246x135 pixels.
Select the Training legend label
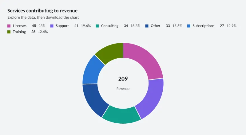click(x=19, y=32)
